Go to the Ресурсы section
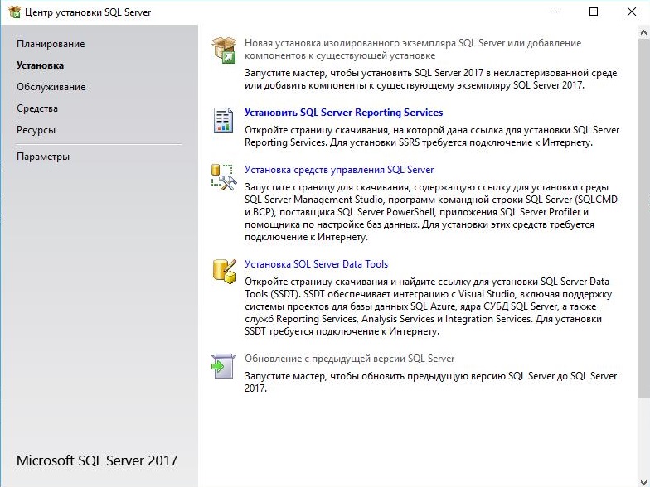Viewport: 650px width, 487px height. (36, 130)
